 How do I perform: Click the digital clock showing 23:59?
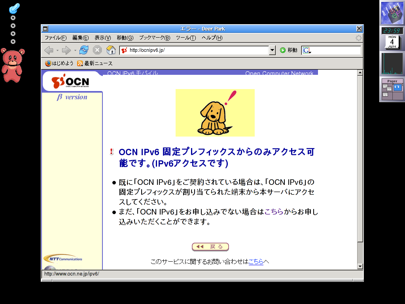(392, 31)
